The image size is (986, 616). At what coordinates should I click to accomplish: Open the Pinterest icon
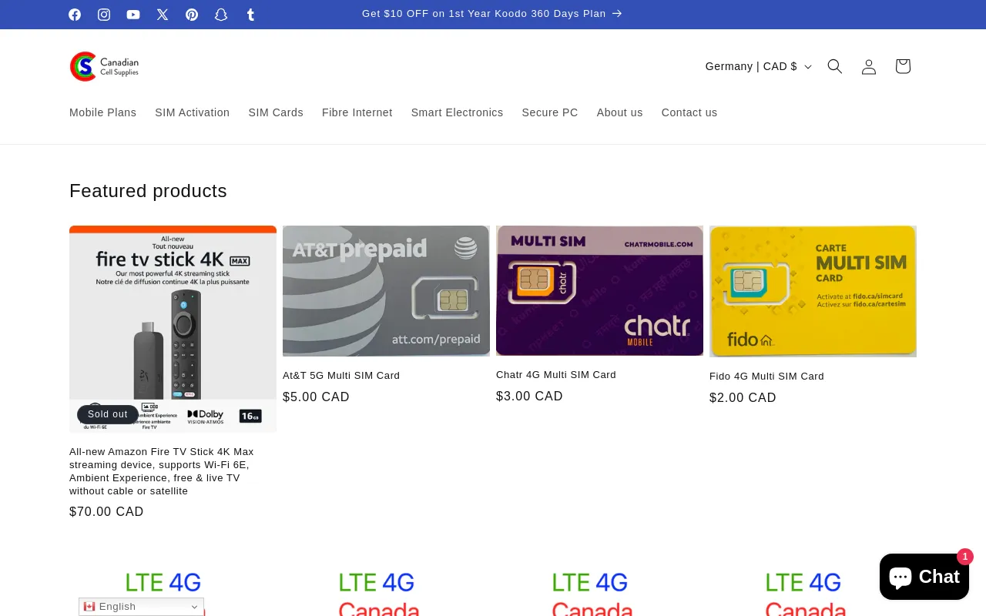coord(192,15)
